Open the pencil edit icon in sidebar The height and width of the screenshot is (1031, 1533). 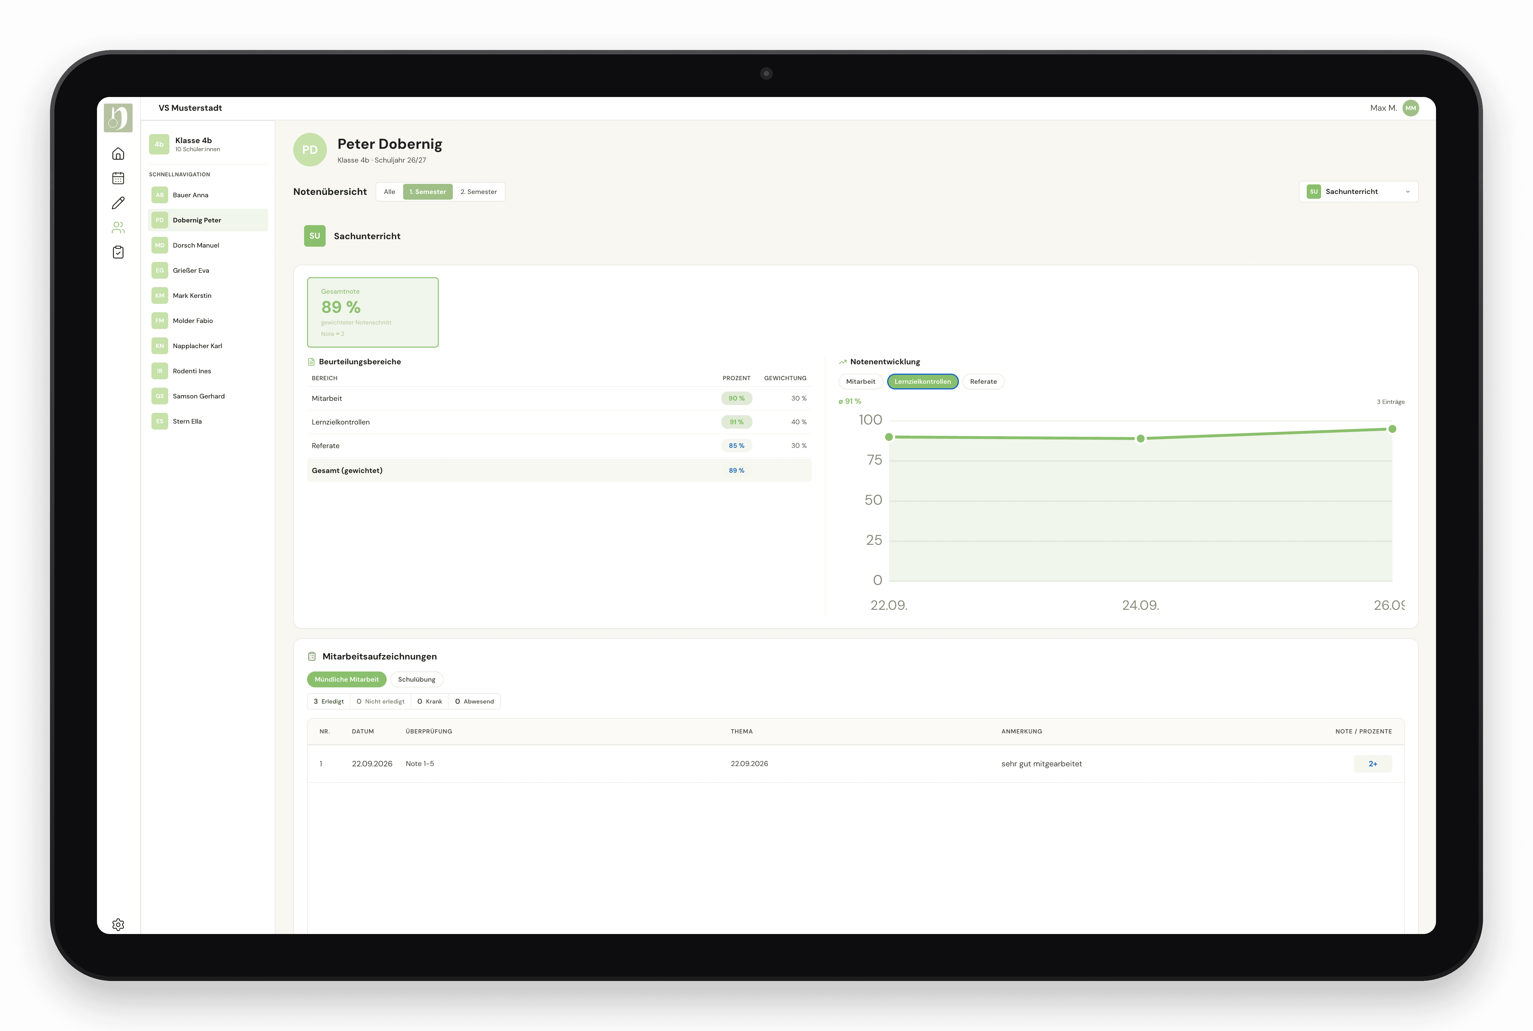click(118, 203)
